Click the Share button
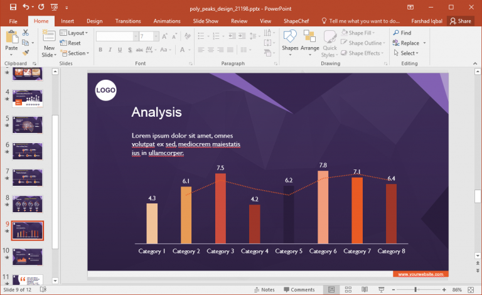Image resolution: width=482 pixels, height=295 pixels. [x=461, y=21]
